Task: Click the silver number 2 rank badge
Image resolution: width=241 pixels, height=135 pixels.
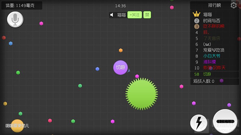Action: click(x=197, y=21)
